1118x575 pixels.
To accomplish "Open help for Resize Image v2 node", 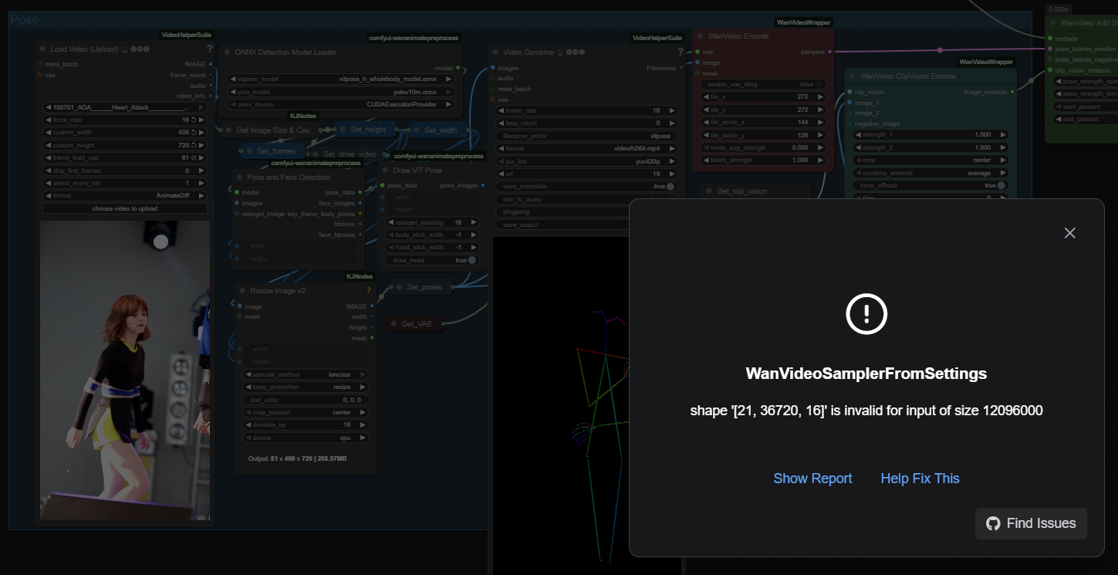I will pos(369,291).
